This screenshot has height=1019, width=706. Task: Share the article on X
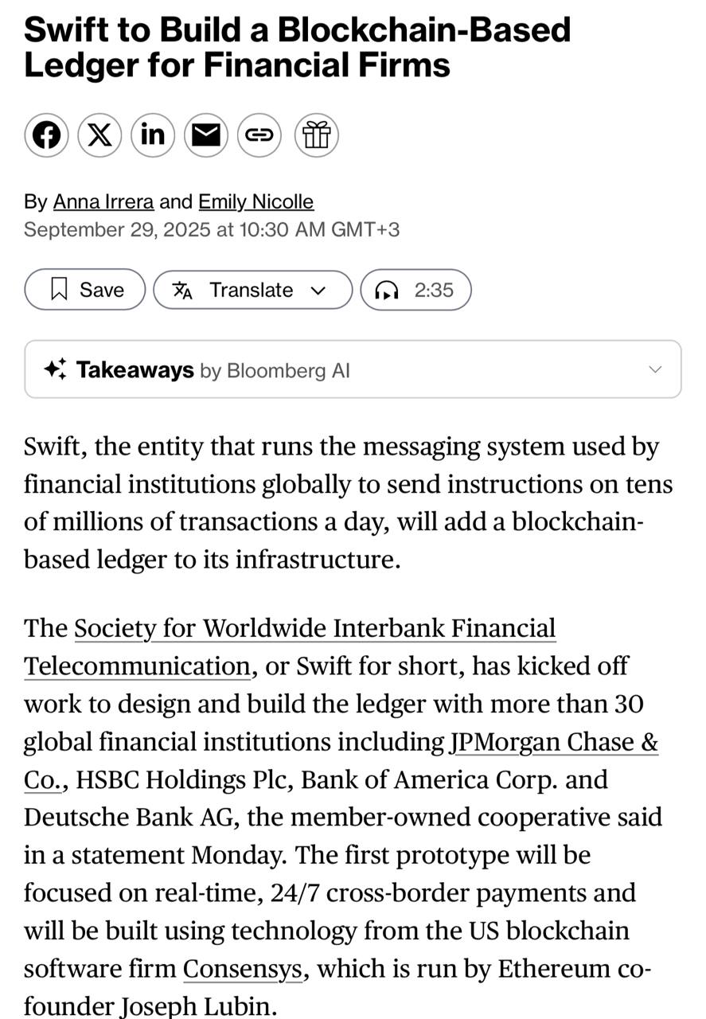click(x=99, y=135)
